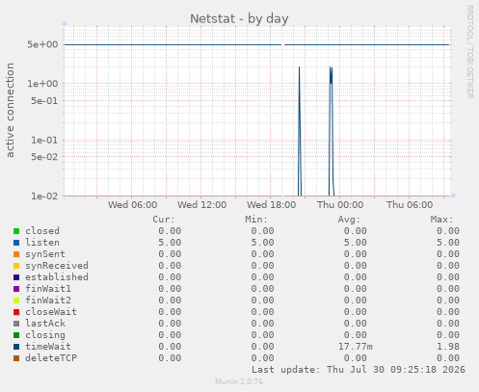Click the deleteTCP Max value 0.00
The width and height of the screenshot is (479, 392).
(x=448, y=358)
